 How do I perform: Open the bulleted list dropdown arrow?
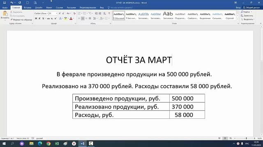point(82,13)
